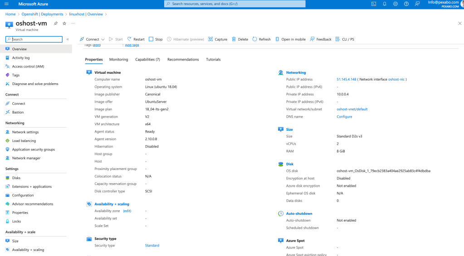Open oshost-vnet/default link

point(352,109)
